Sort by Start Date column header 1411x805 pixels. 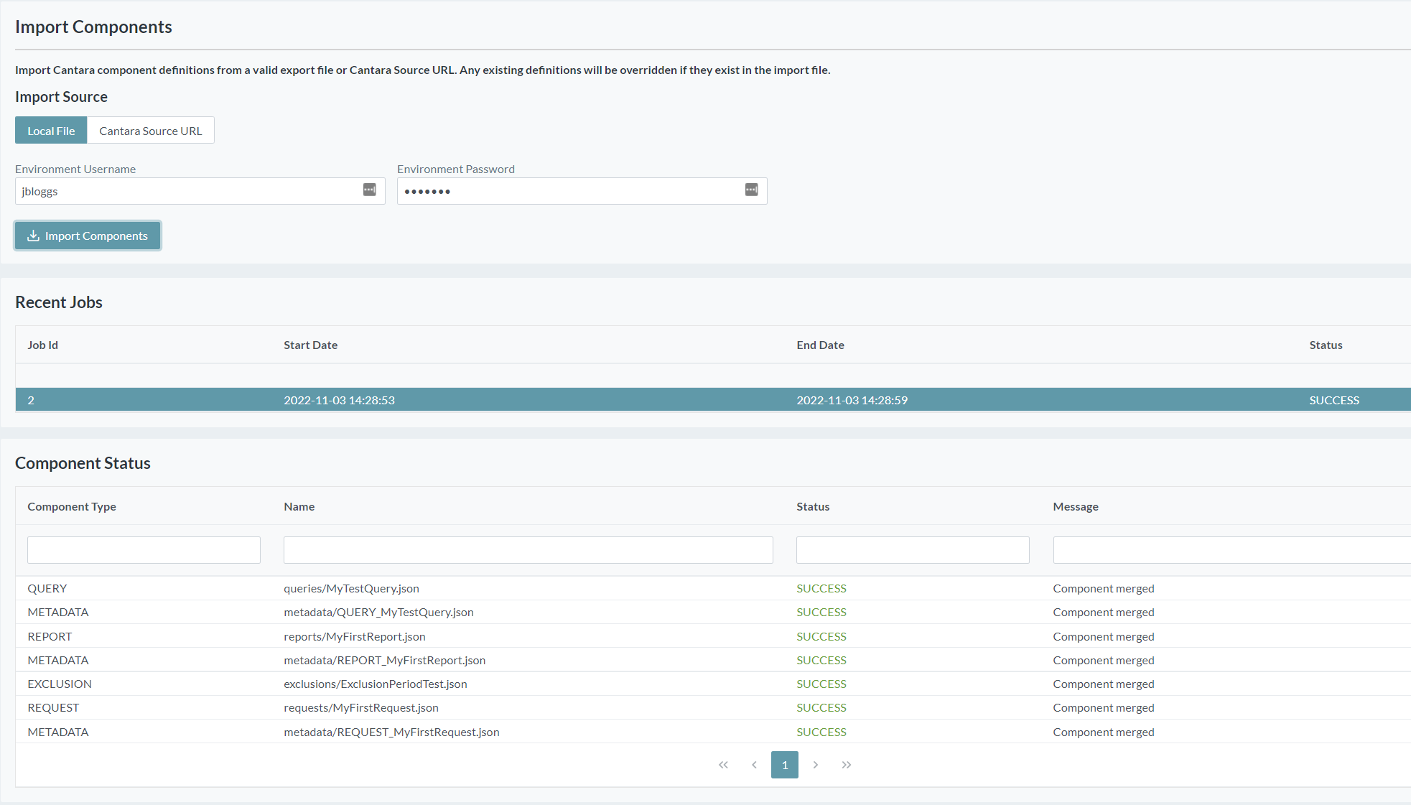pyautogui.click(x=310, y=345)
